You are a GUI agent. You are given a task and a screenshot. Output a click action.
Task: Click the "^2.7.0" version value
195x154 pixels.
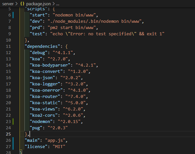(58, 59)
